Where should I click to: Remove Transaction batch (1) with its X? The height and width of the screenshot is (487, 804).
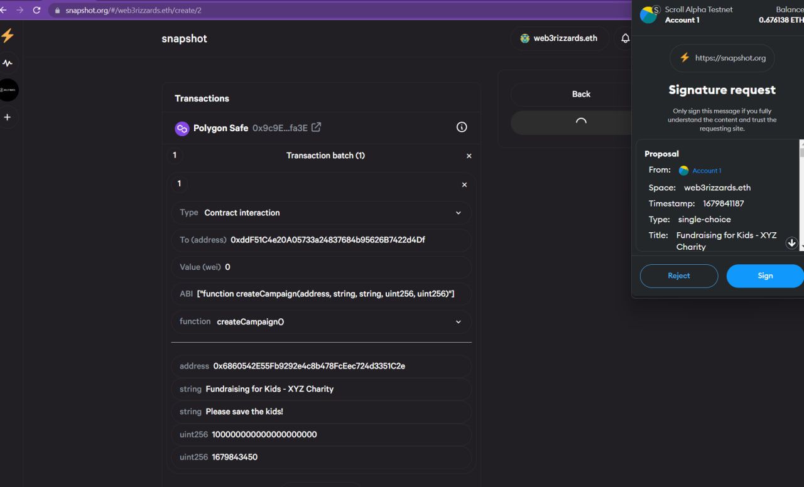(469, 156)
